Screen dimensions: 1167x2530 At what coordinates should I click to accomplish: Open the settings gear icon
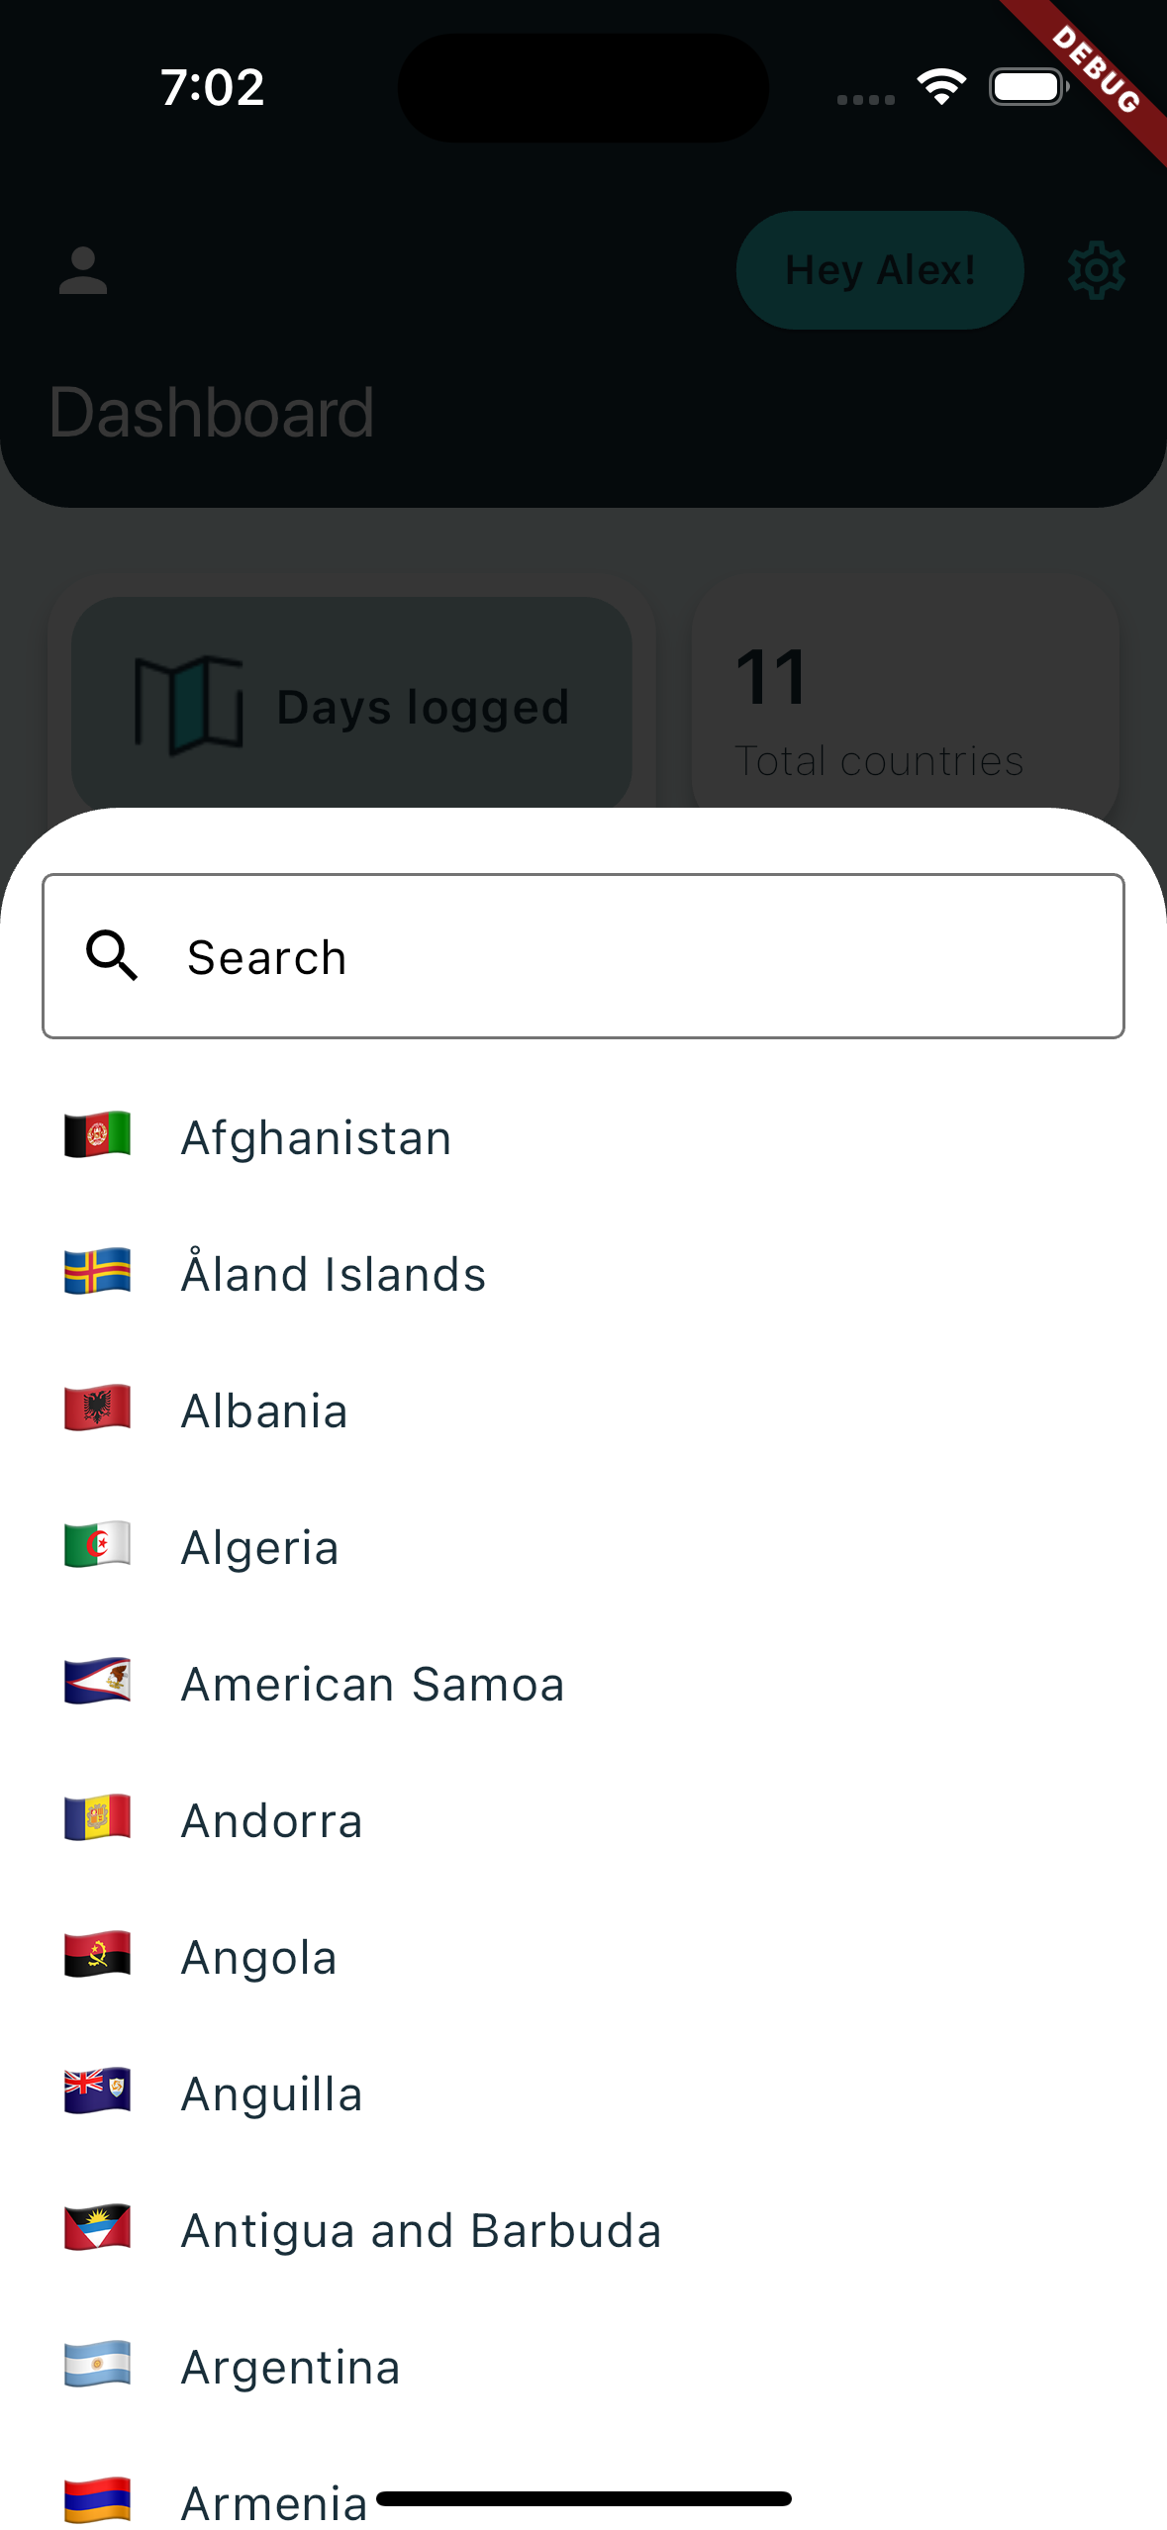1097,270
